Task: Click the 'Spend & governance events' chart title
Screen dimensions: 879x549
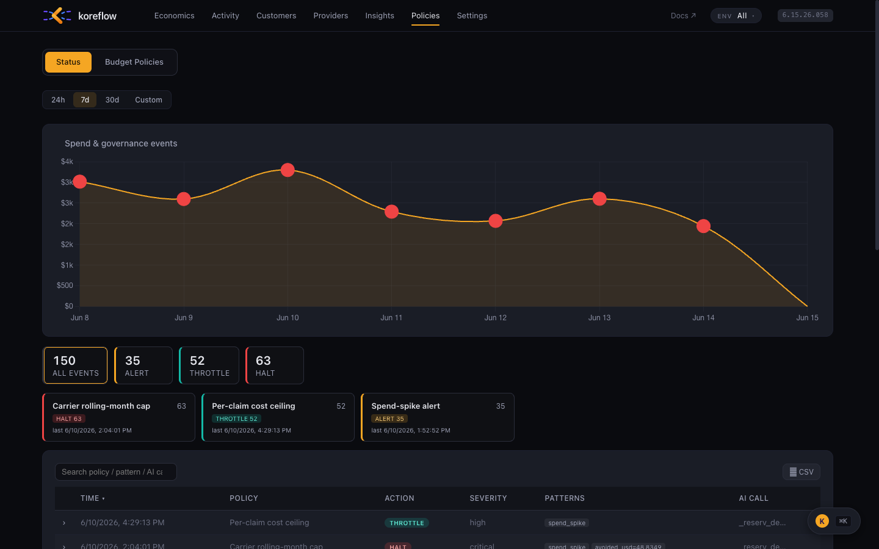Action: tap(121, 143)
